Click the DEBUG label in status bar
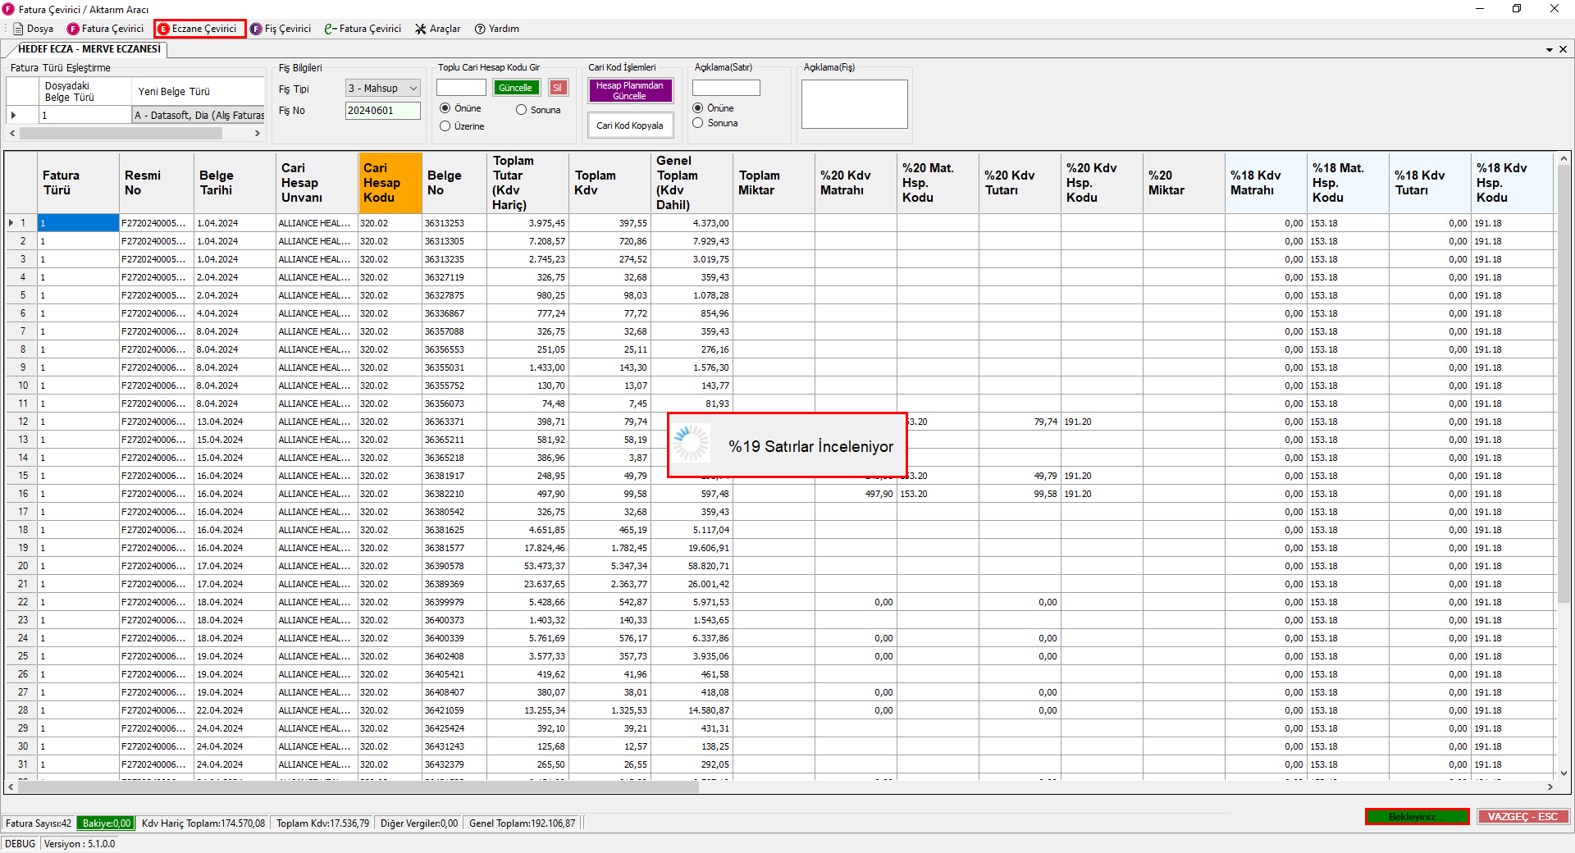 coord(21,844)
